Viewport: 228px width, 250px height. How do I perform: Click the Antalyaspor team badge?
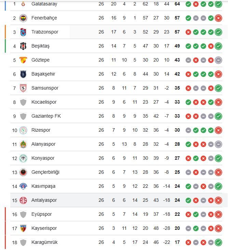click(23, 200)
